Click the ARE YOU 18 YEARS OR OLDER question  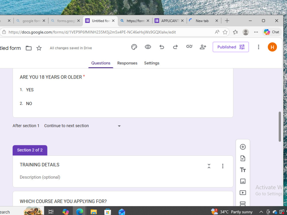click(x=51, y=77)
